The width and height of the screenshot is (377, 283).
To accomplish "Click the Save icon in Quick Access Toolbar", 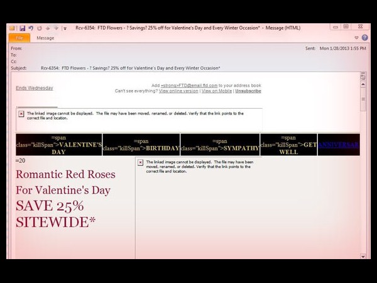I will click(x=23, y=28).
